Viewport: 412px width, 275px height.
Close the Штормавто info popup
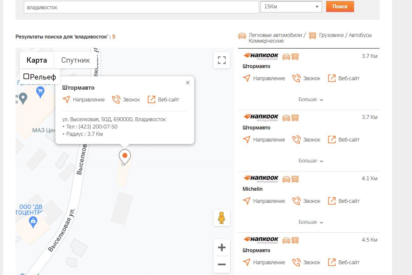188,83
